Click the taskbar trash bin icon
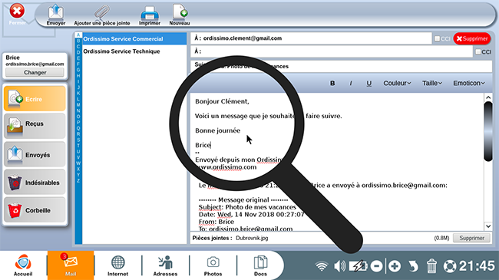This screenshot has width=499, height=280. tap(431, 266)
